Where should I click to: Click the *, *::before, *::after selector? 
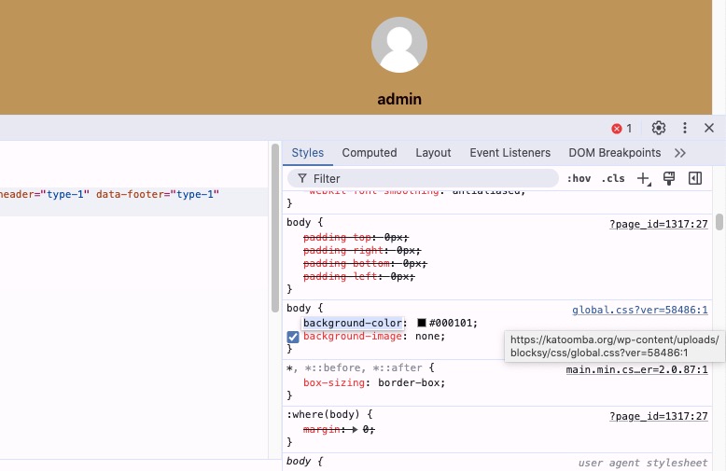[355, 367]
